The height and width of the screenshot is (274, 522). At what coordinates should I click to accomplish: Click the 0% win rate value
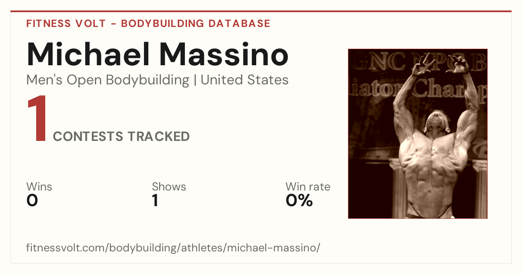click(299, 200)
